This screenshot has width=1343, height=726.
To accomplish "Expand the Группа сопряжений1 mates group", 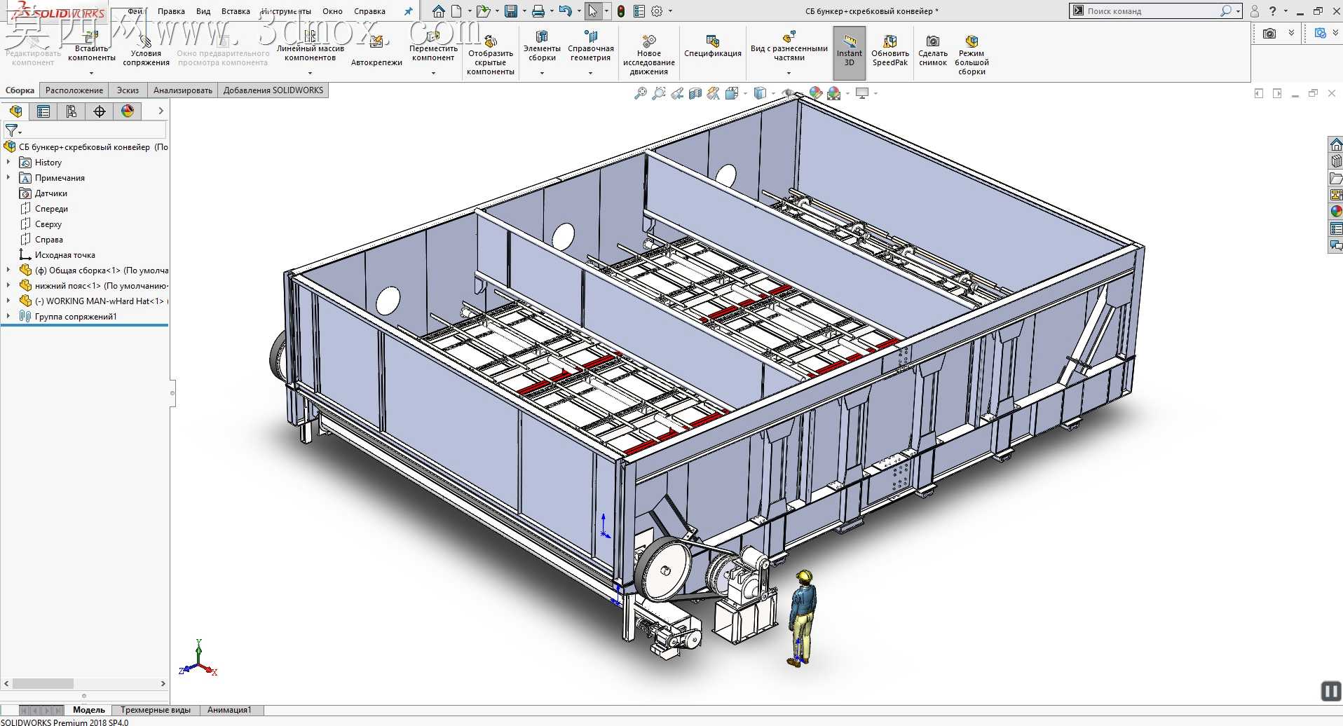I will pos(8,317).
